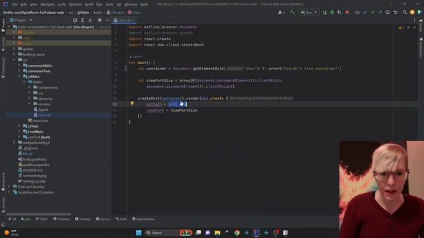
Task: Open the Problems tool window
Action: coord(62,219)
